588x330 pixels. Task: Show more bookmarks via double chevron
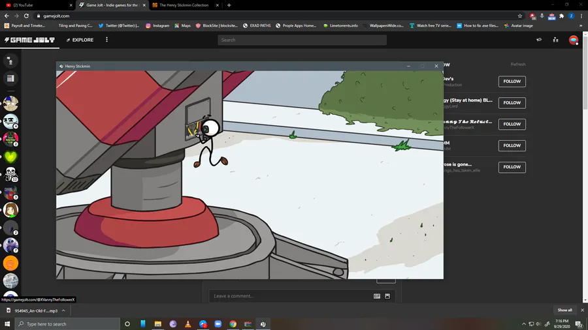581,26
